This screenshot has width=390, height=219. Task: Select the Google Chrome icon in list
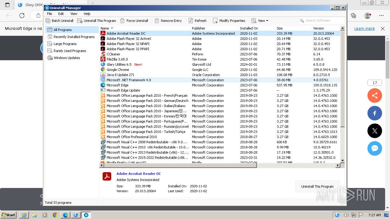click(103, 70)
